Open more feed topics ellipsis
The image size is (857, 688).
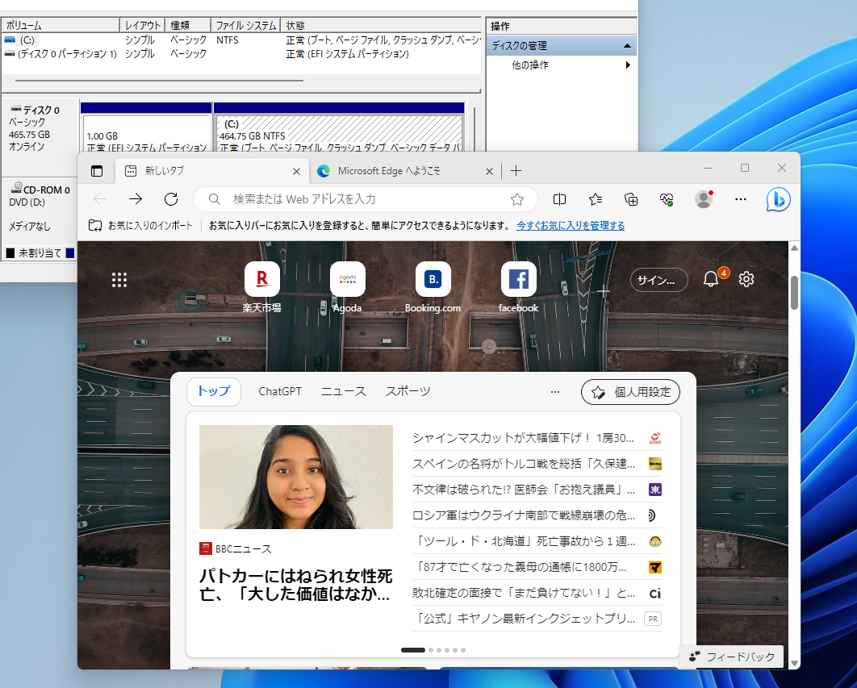pyautogui.click(x=554, y=392)
